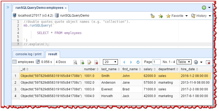
Task: Refresh the query results
Action: pyautogui.click(x=138, y=62)
